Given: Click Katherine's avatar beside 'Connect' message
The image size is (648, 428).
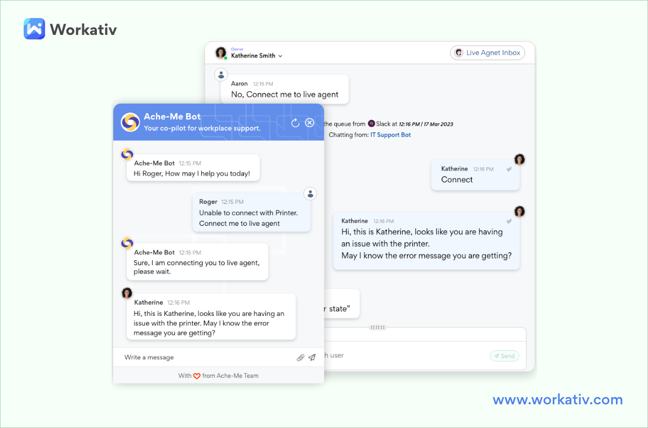Looking at the screenshot, I should tap(520, 159).
